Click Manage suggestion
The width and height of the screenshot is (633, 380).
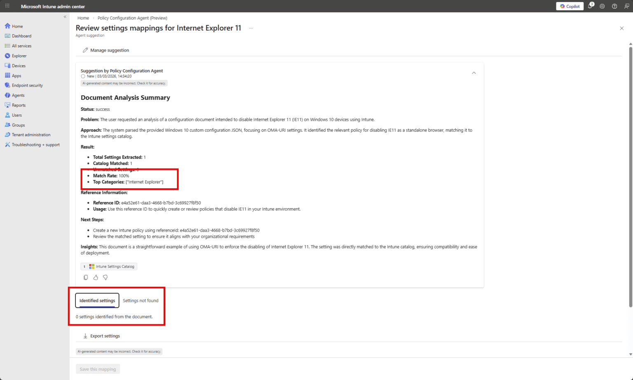(x=106, y=50)
